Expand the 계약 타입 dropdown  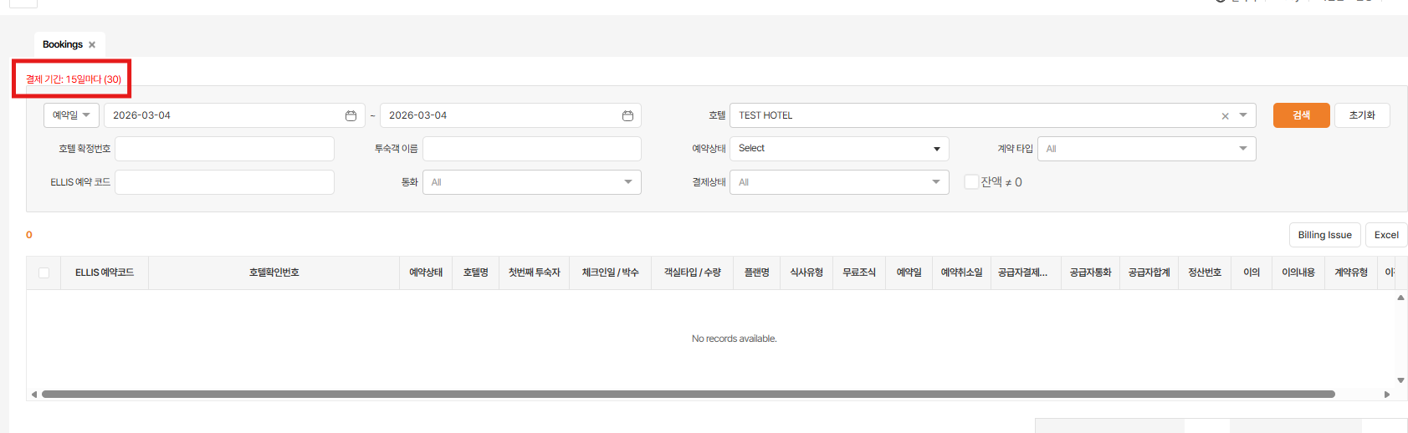(1146, 149)
